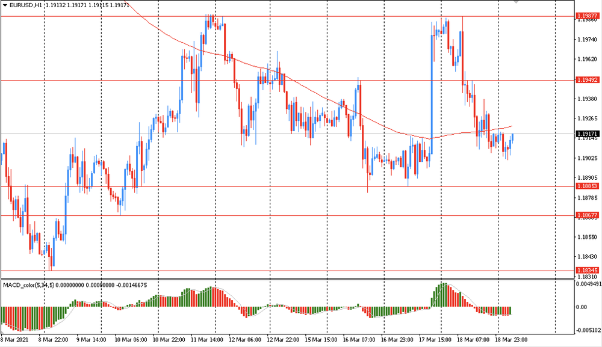Click price scale value 1.18785
Viewport: 602px width, 347px height.
[x=588, y=197]
